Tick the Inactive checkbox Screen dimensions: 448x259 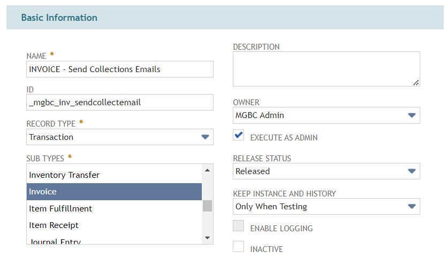[239, 247]
